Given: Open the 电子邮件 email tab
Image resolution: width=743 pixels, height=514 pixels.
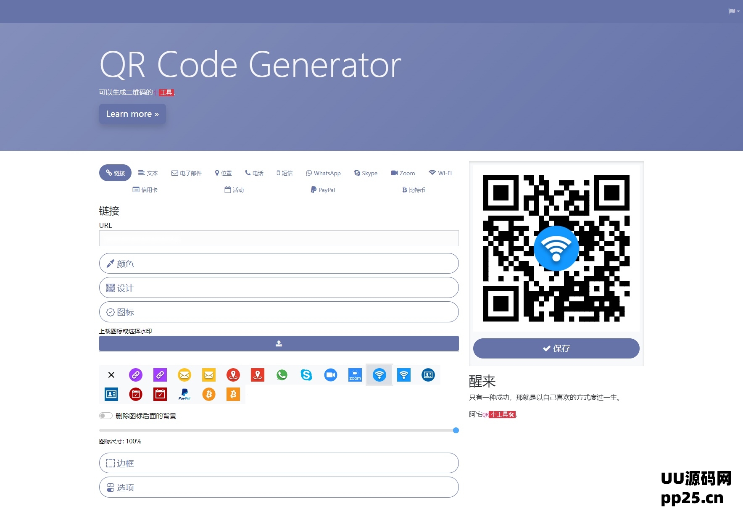Looking at the screenshot, I should 187,173.
